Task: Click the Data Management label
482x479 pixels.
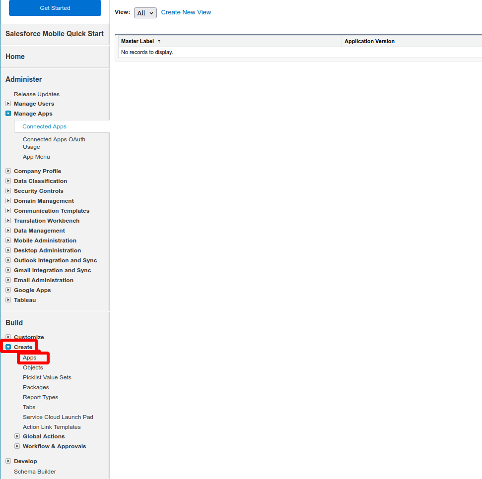Action: (x=39, y=231)
